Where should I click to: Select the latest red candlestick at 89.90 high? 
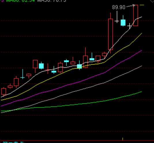(x=136, y=15)
